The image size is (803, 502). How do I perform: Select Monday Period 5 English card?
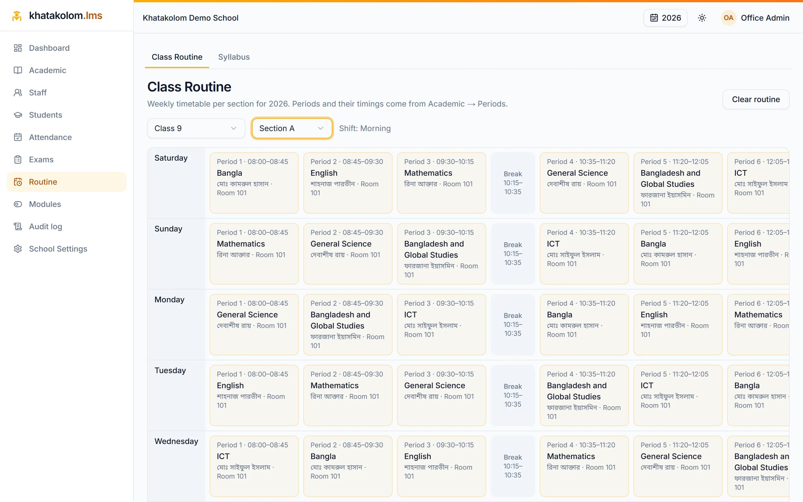pos(678,324)
